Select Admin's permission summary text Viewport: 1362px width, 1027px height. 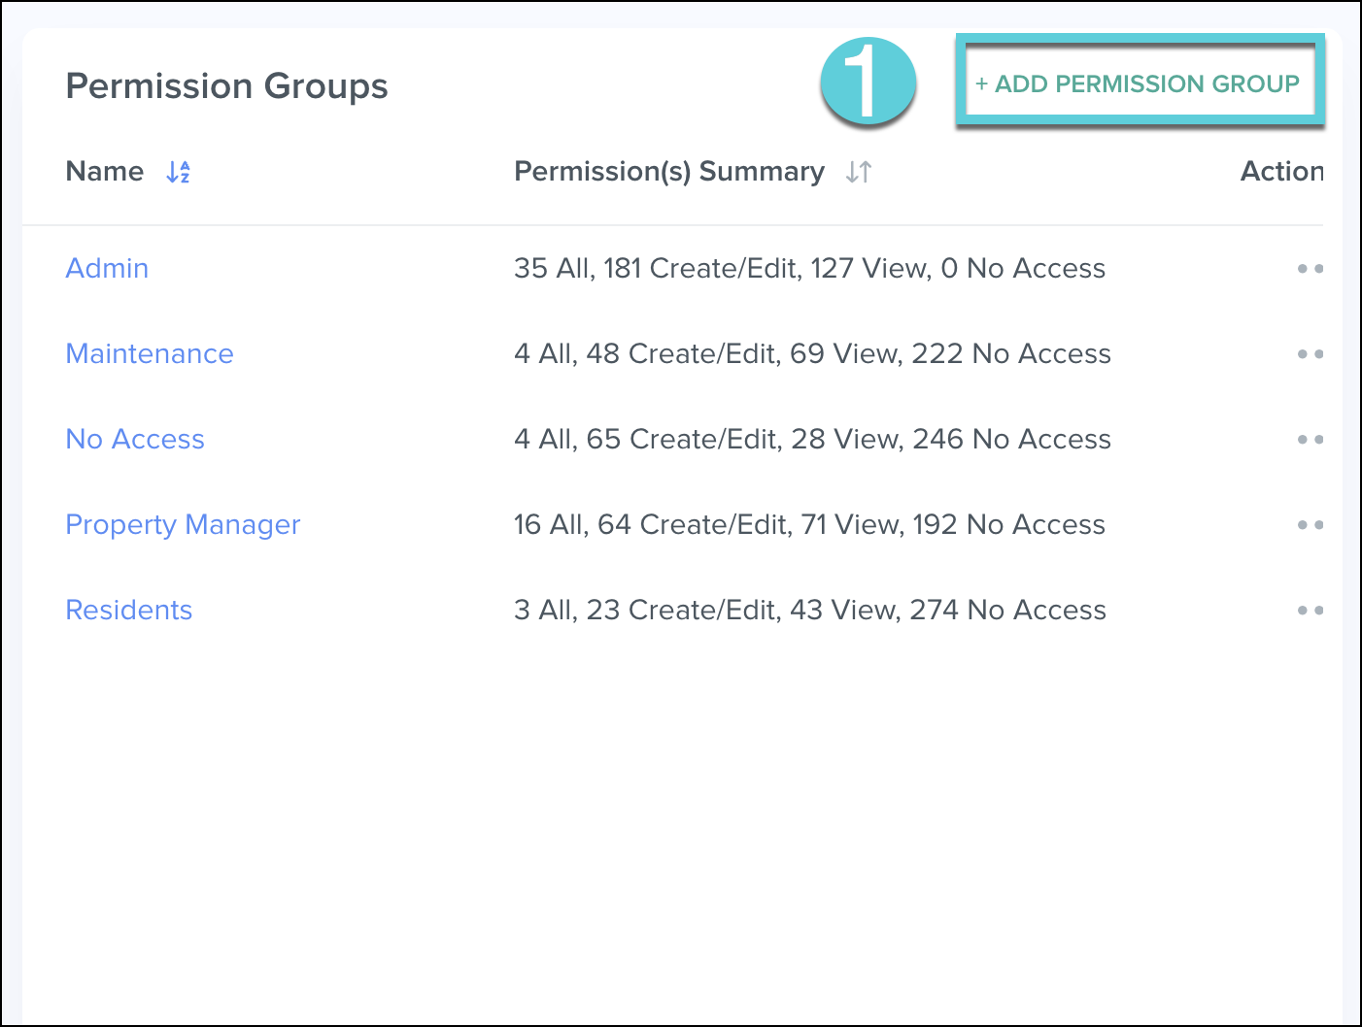click(809, 268)
